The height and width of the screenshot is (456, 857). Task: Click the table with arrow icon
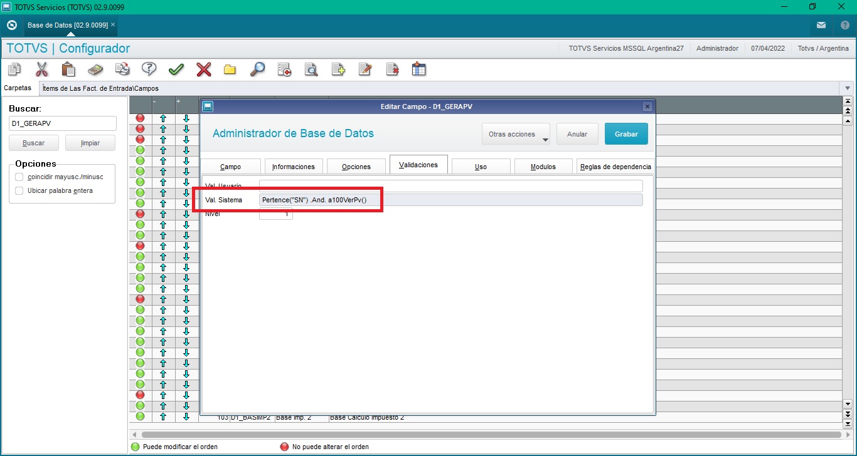tap(419, 69)
